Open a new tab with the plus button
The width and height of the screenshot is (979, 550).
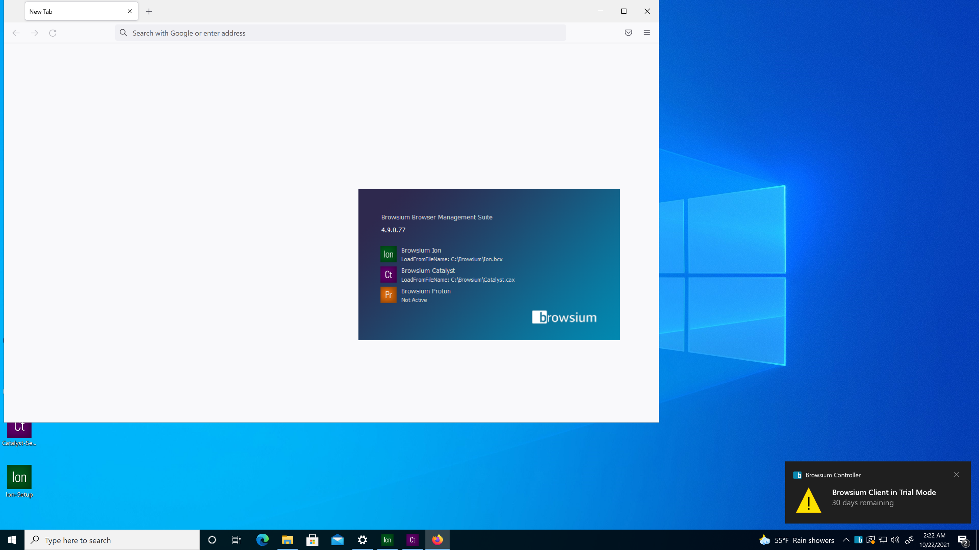[149, 11]
